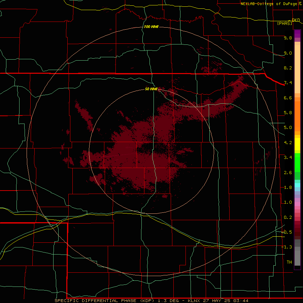This screenshot has height=303, width=303.
Task: Click the [PHAS] legend title
Action: click(x=284, y=24)
